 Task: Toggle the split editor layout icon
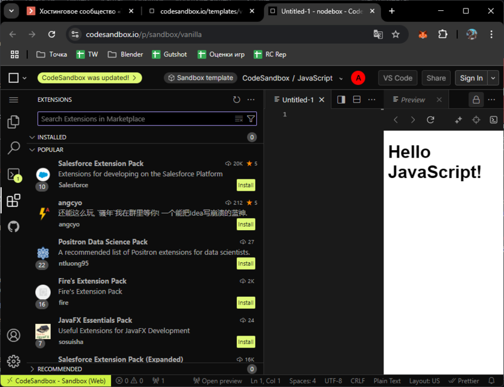click(x=341, y=100)
